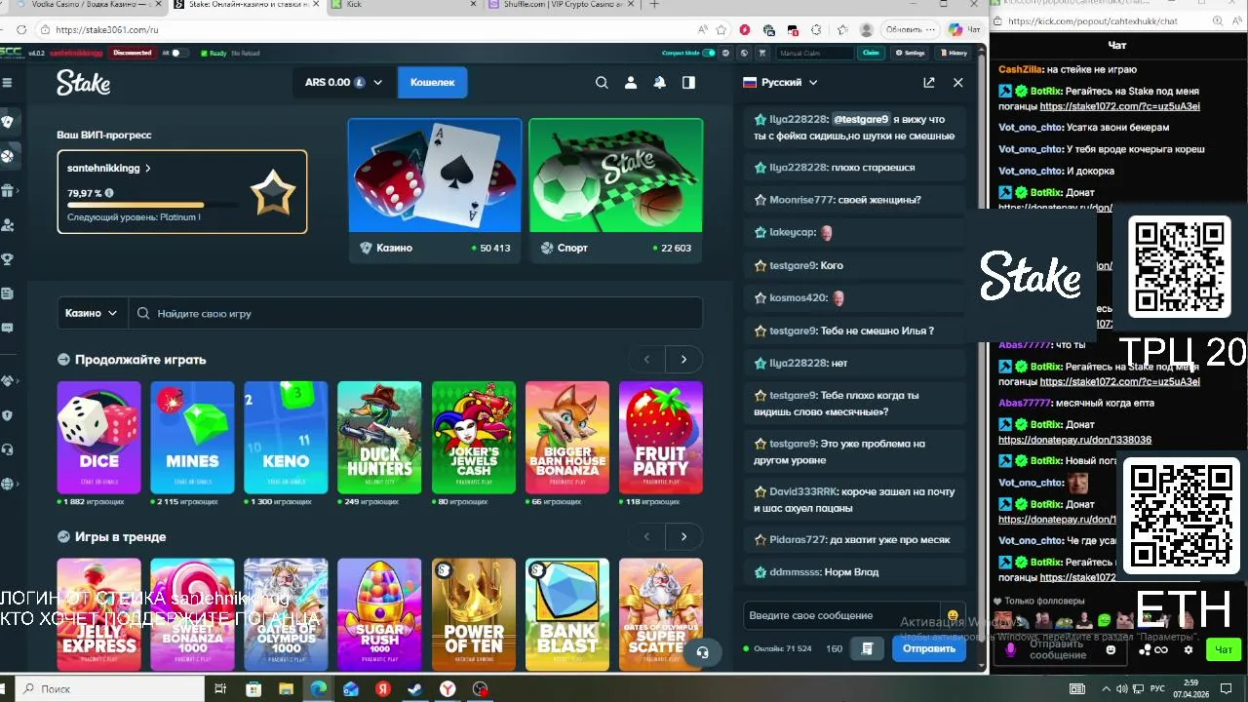Click the Manual Claim input field
The width and height of the screenshot is (1248, 702).
click(815, 53)
